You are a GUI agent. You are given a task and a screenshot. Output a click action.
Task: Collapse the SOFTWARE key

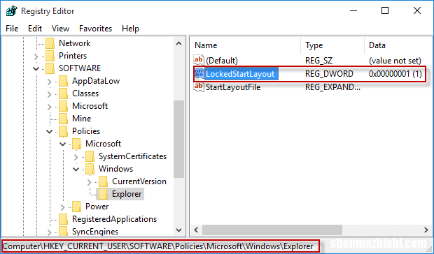pyautogui.click(x=36, y=68)
